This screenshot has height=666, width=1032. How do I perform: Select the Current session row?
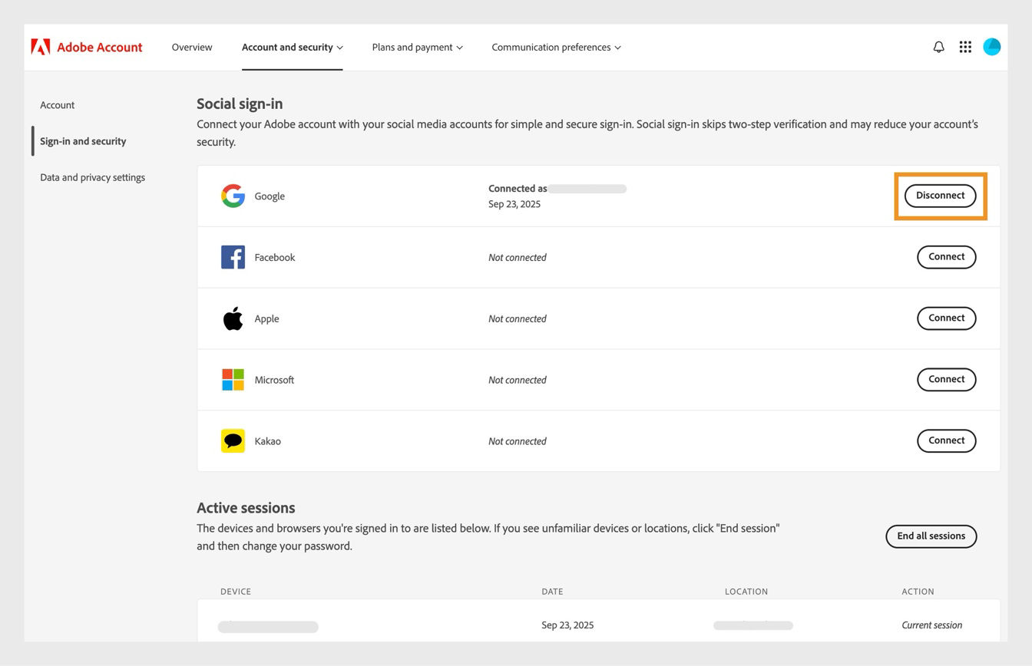click(931, 625)
